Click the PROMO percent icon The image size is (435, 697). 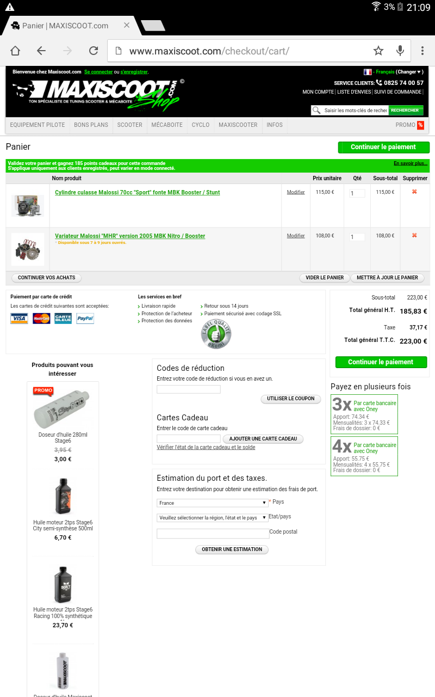[420, 125]
